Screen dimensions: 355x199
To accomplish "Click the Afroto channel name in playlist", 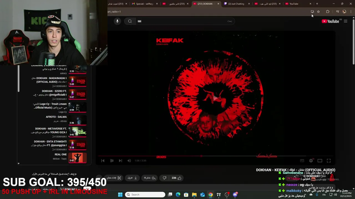I will [x=60, y=121].
